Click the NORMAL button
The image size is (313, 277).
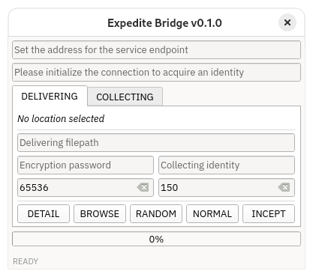click(212, 214)
